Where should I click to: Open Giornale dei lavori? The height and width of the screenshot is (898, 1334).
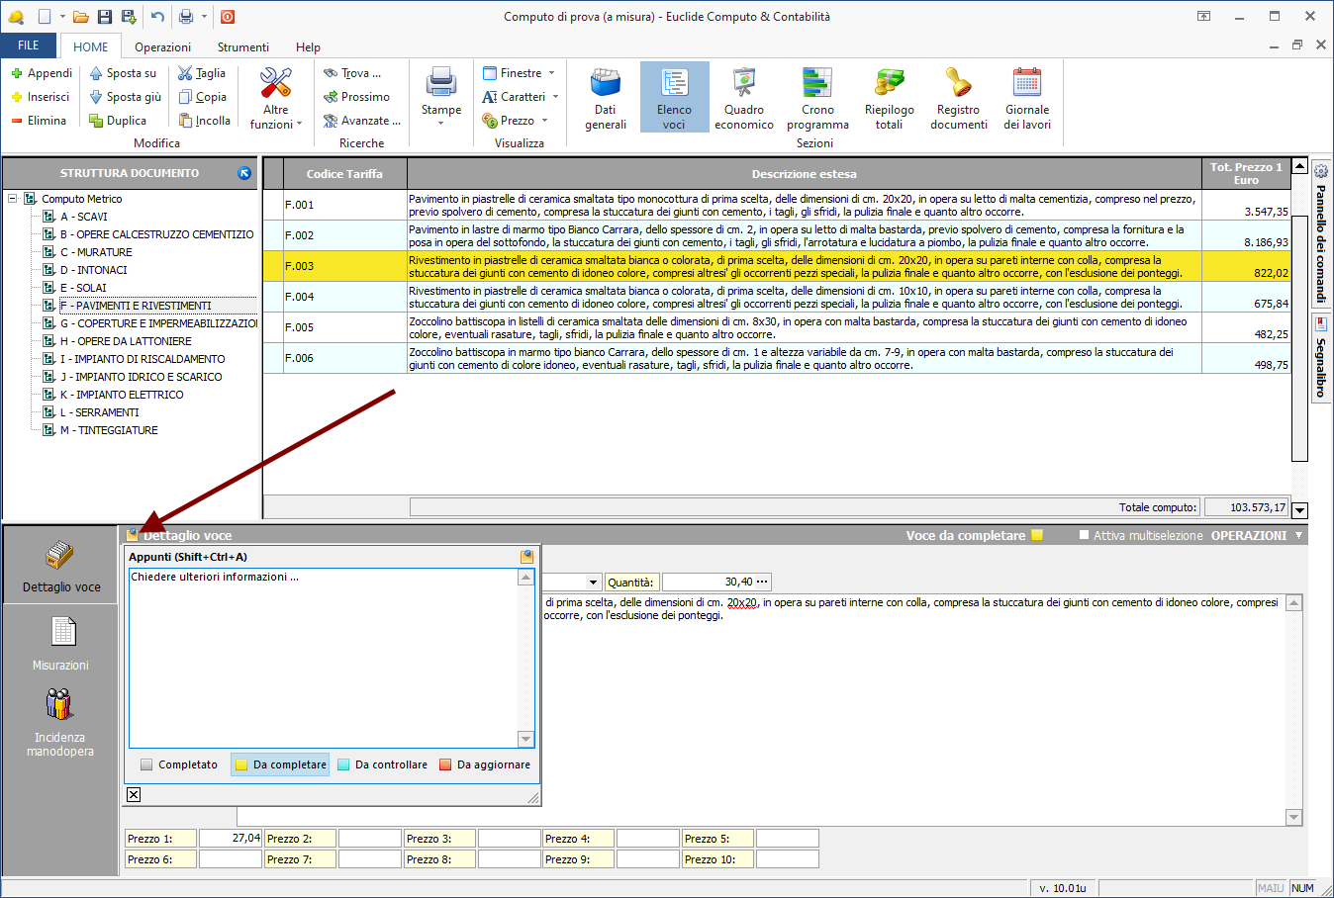(x=1026, y=98)
